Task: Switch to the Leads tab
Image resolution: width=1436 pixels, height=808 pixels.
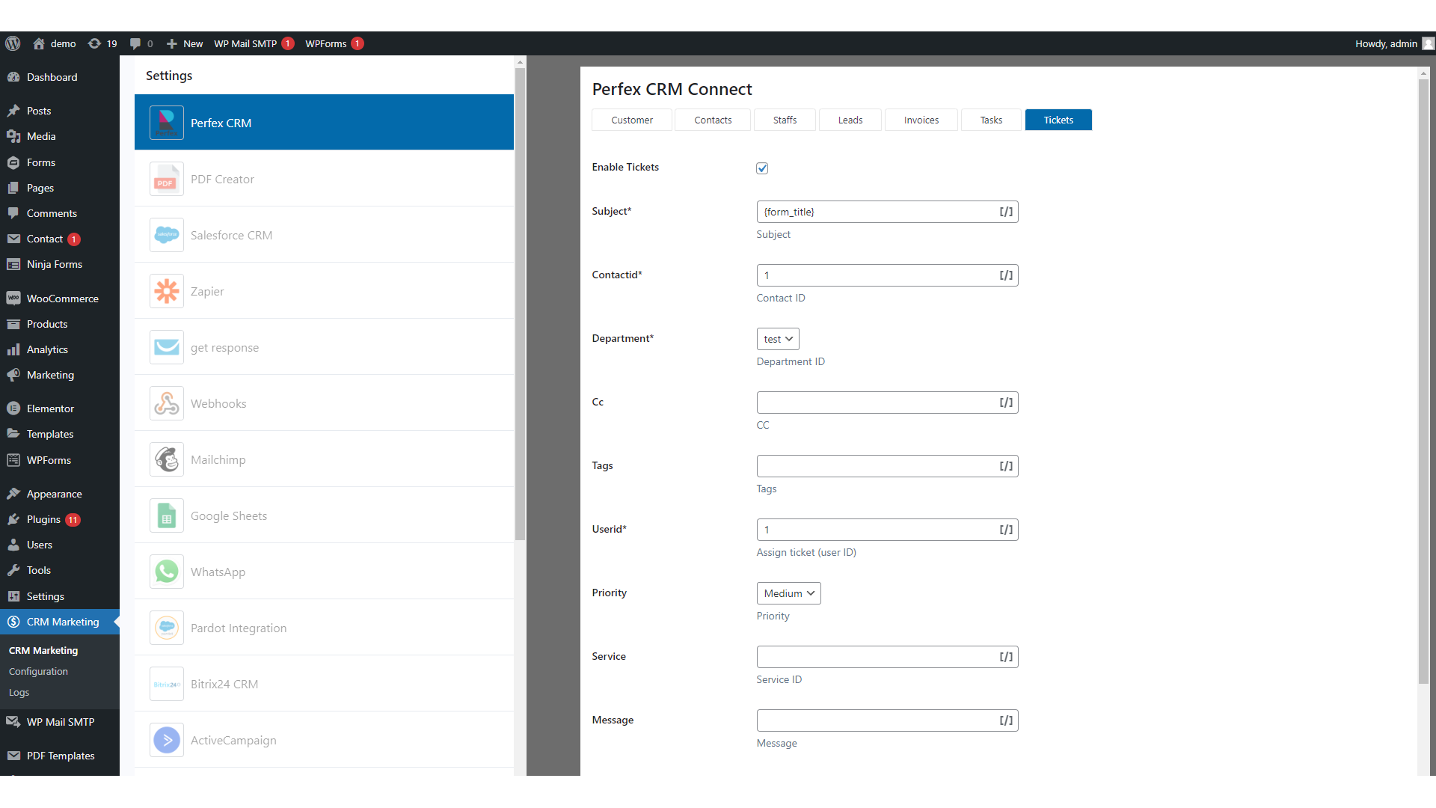Action: (850, 120)
